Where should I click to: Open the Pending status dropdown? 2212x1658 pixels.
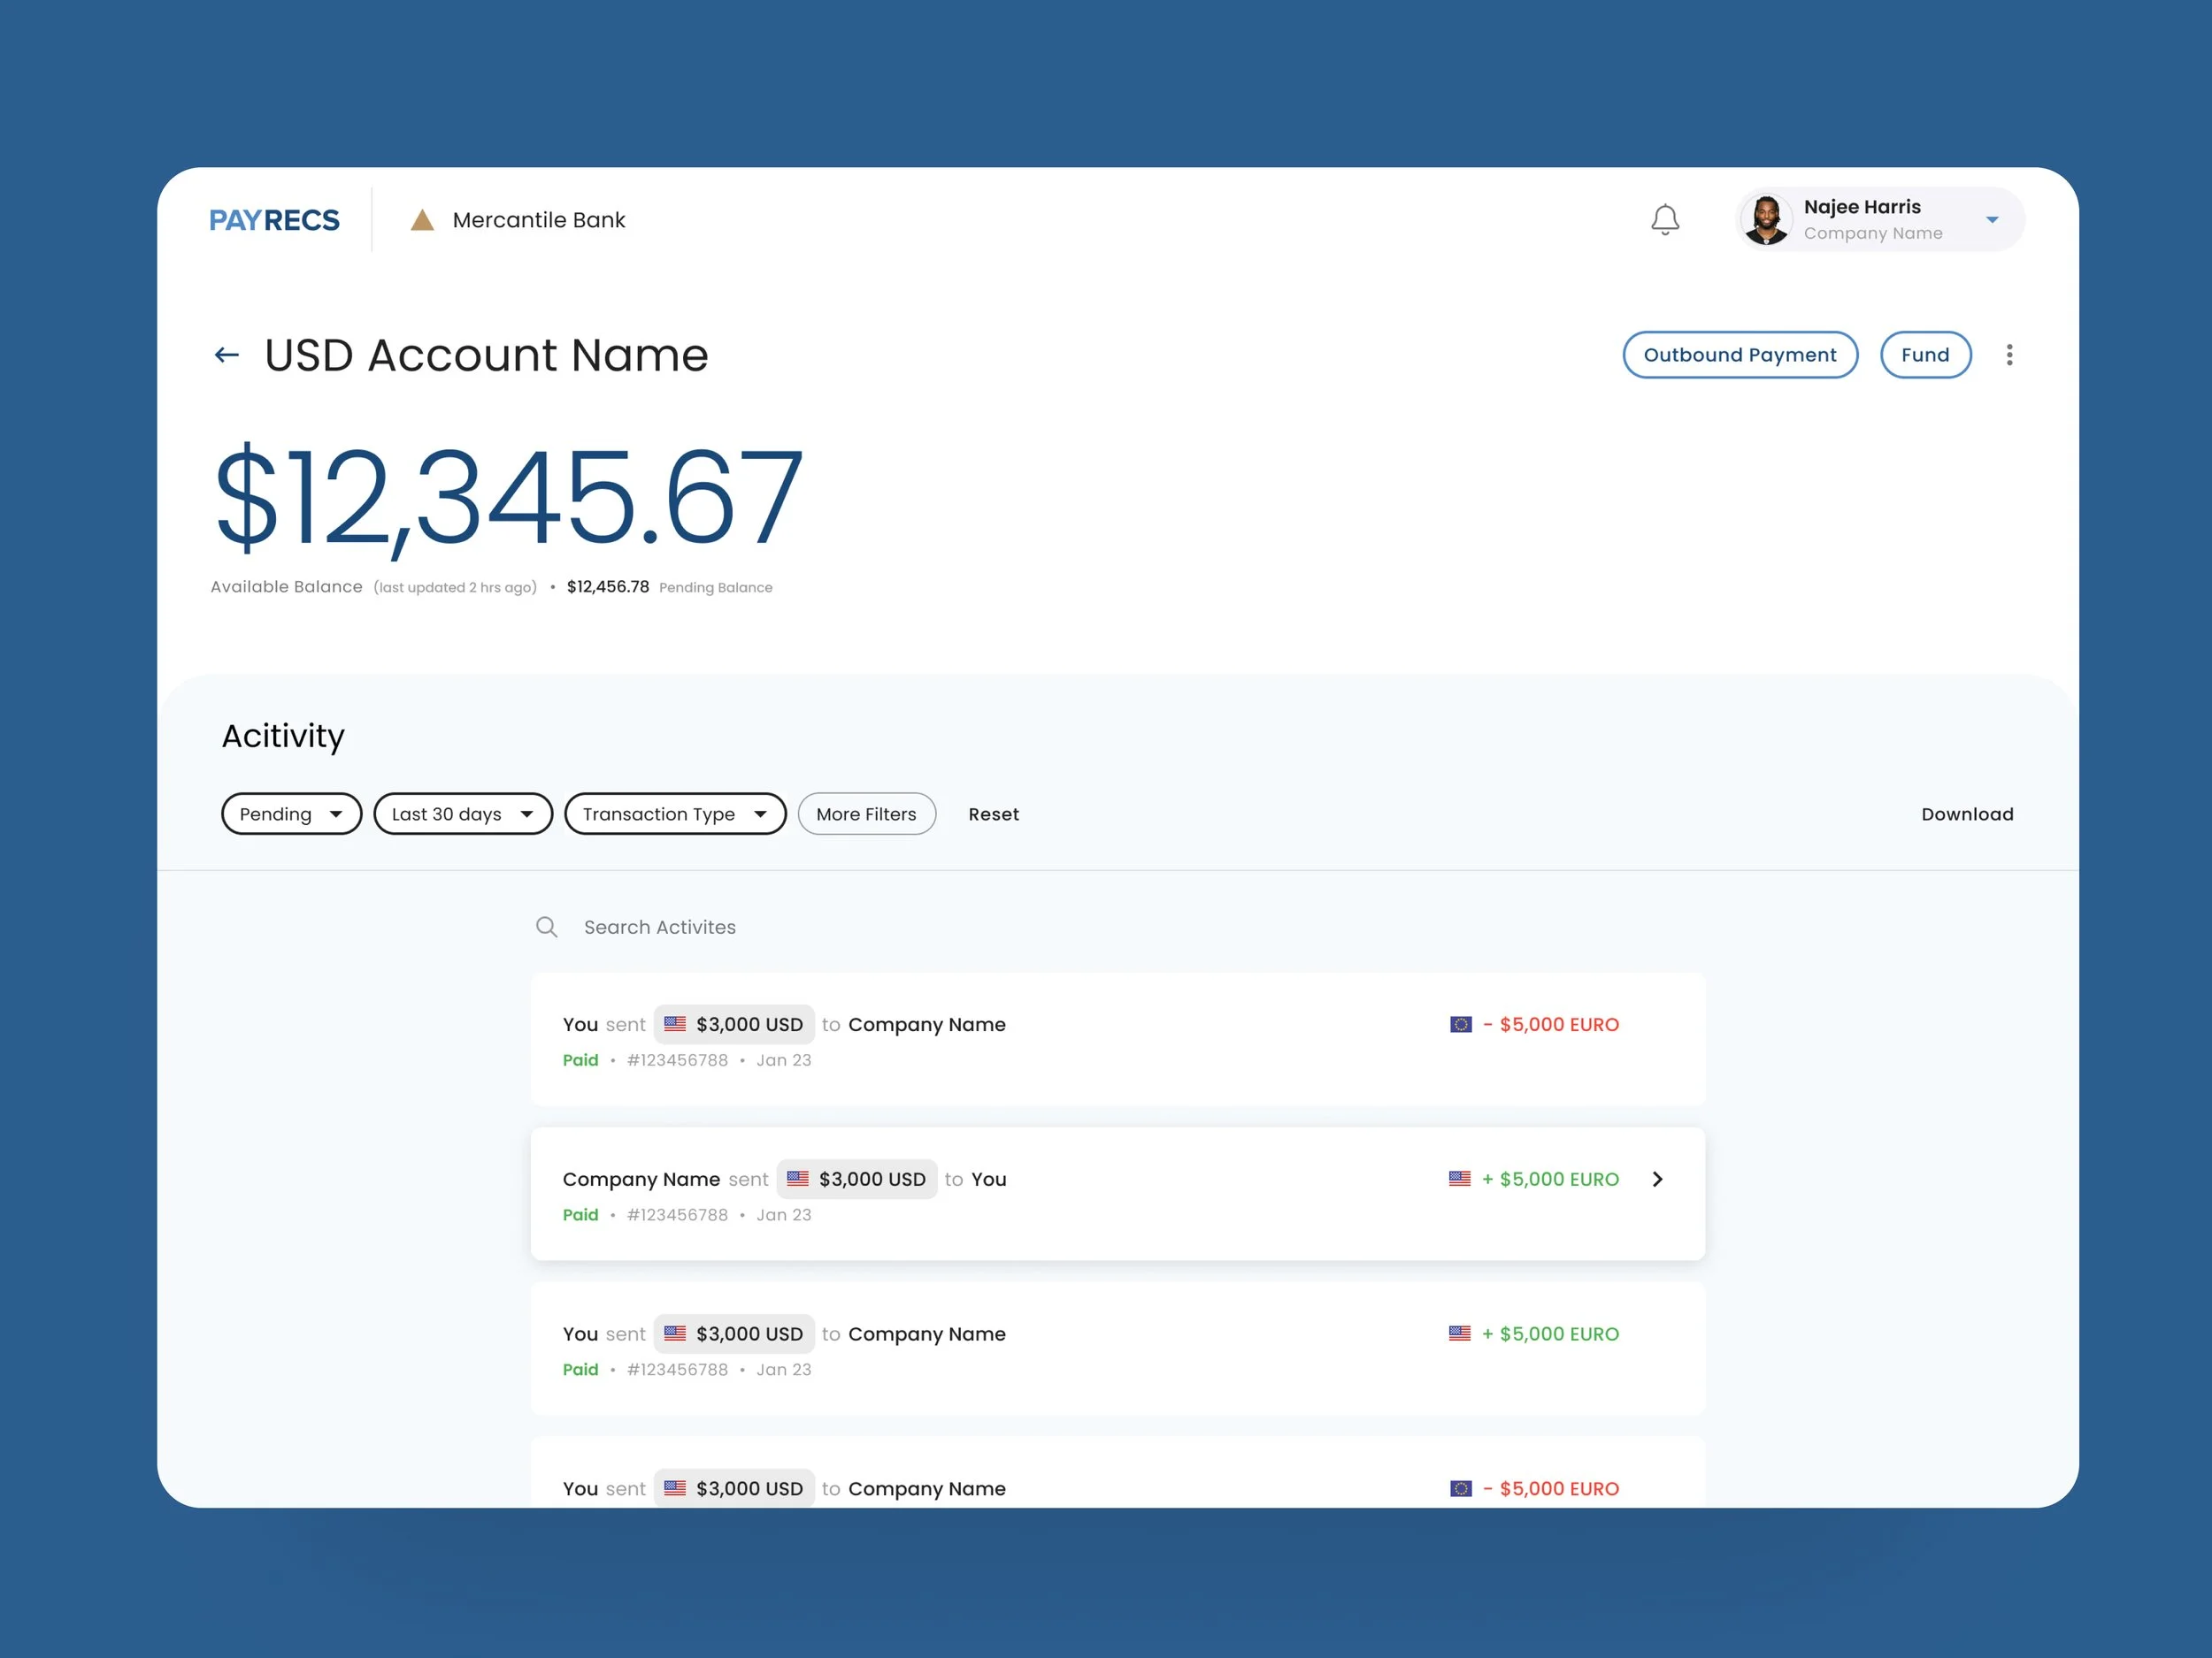[x=291, y=814]
